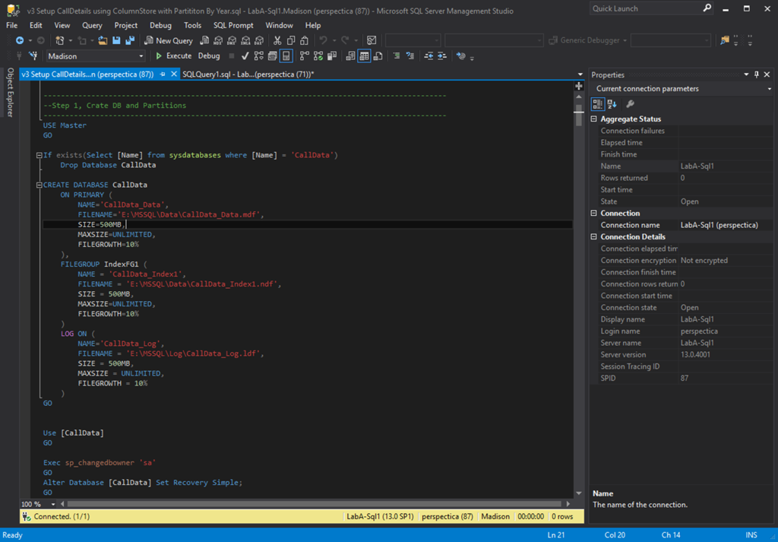Pin the Properties panel
This screenshot has height=542, width=778.
coord(756,74)
